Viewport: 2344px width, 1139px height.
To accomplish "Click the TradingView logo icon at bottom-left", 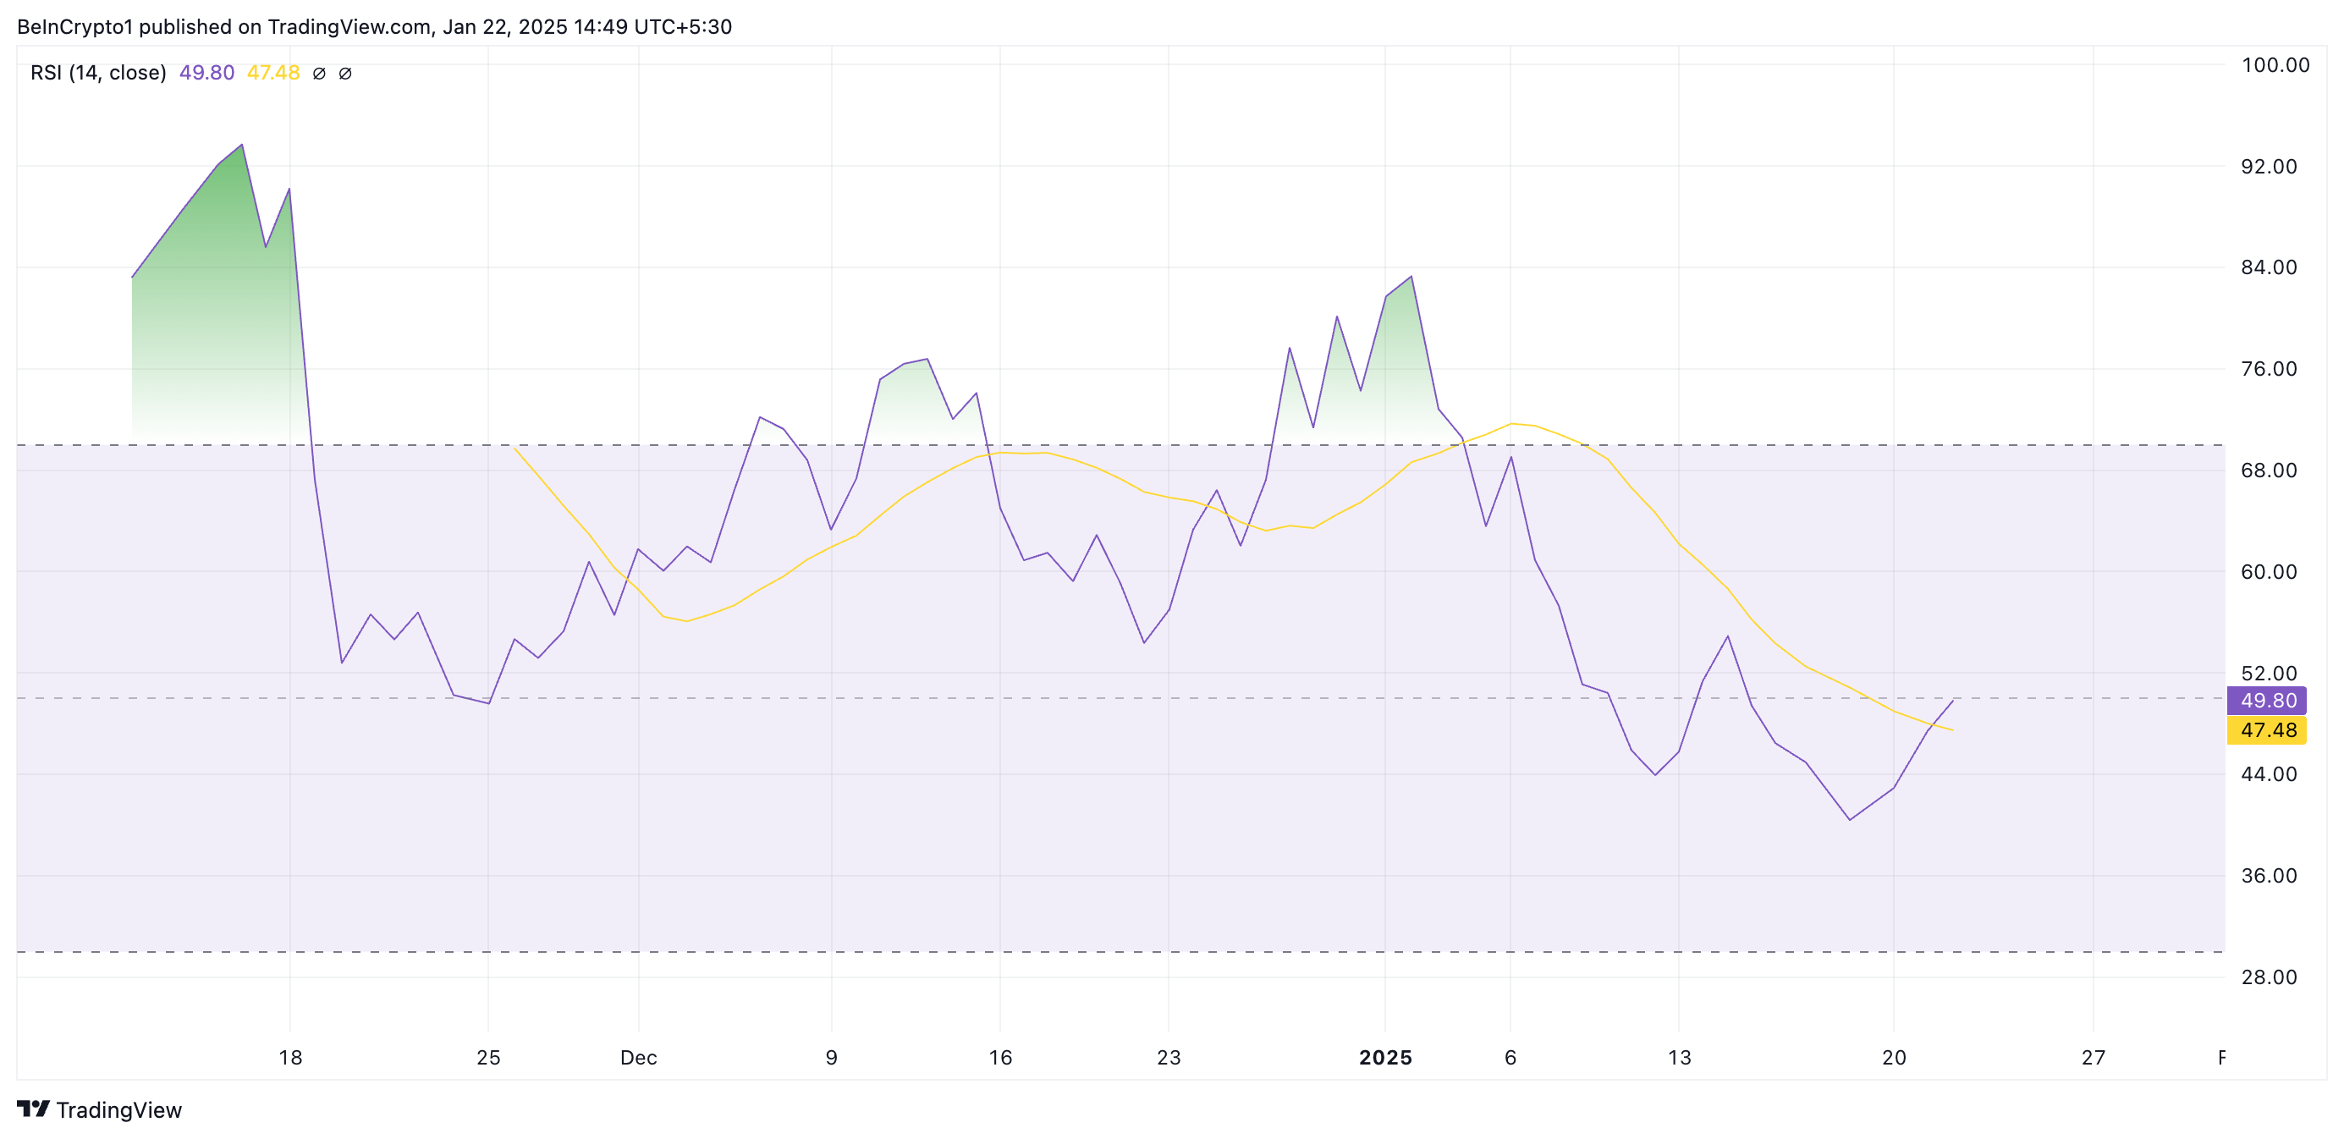I will tap(33, 1109).
